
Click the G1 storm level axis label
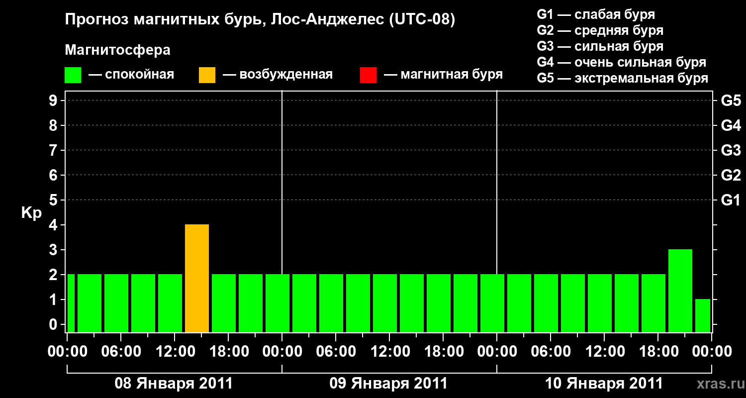click(x=731, y=200)
